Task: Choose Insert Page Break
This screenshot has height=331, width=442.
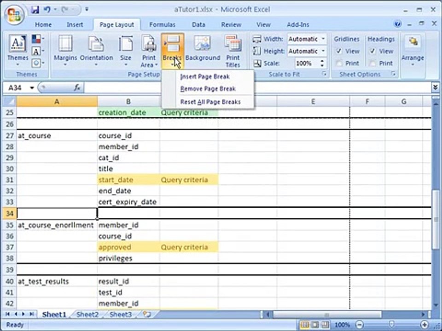Action: click(x=208, y=77)
